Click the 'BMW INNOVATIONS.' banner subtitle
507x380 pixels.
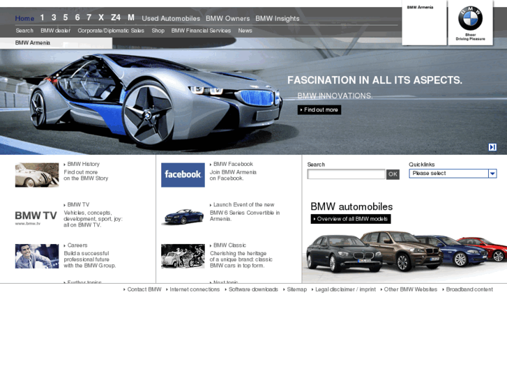(335, 96)
